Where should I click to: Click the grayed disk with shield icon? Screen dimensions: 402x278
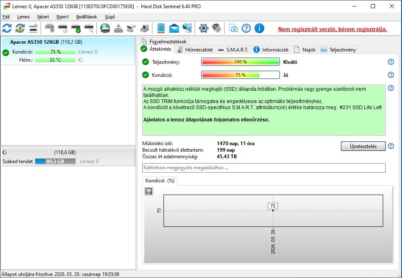(x=50, y=28)
